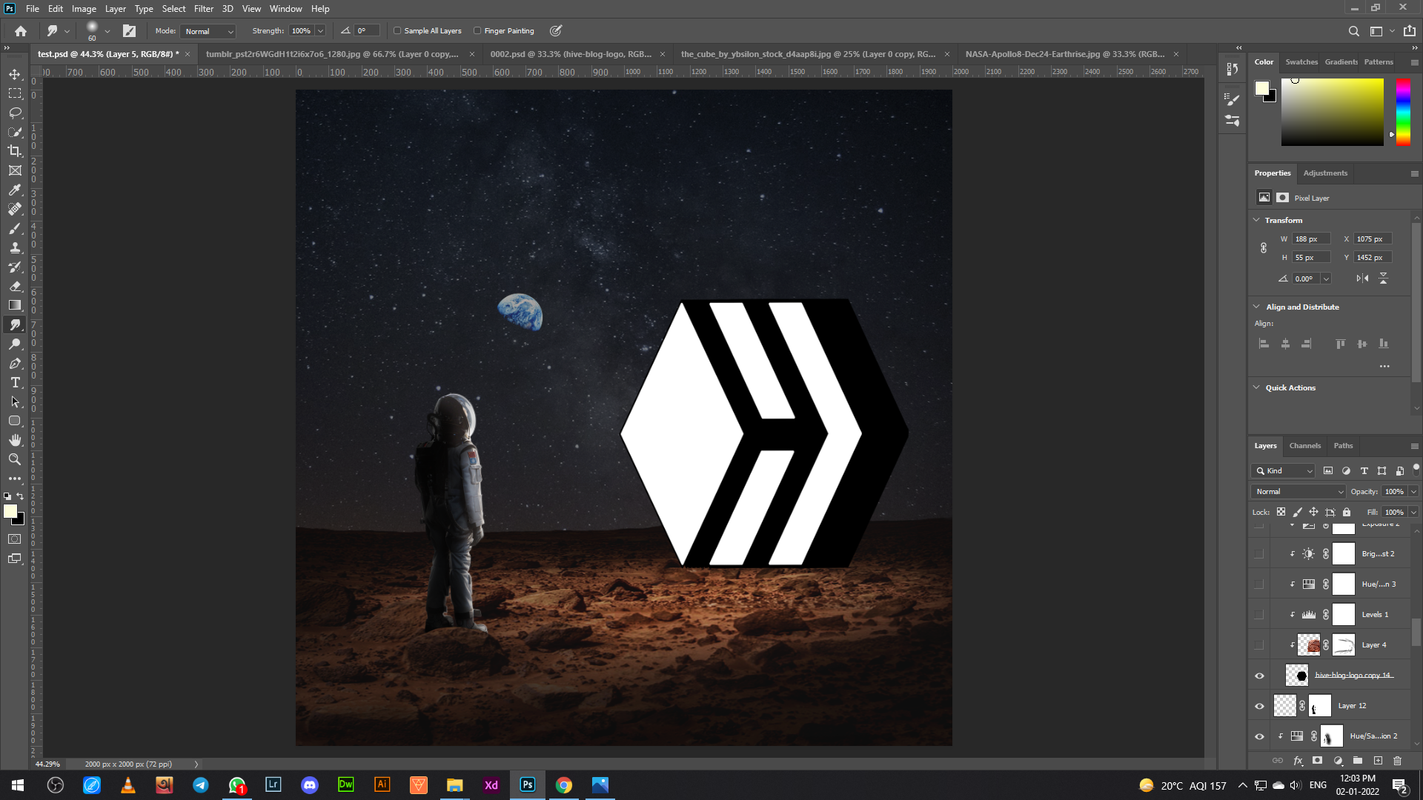Open the Paths tab

(x=1343, y=446)
